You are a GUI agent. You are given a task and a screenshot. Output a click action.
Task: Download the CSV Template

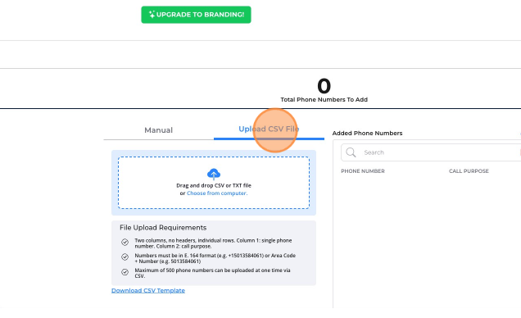(148, 290)
